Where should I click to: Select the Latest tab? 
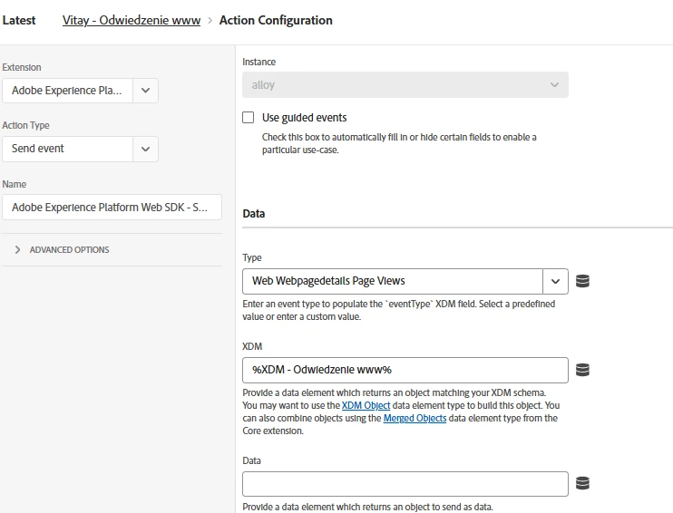(x=19, y=20)
